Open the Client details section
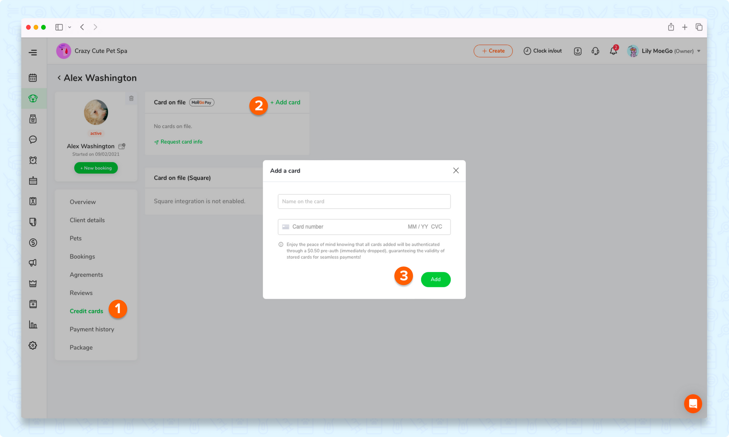 click(87, 220)
